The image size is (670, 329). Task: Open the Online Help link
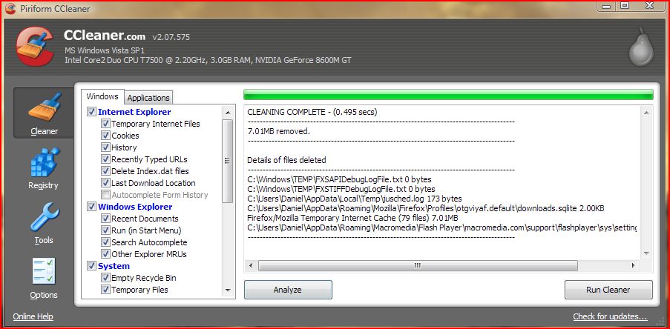pos(33,316)
